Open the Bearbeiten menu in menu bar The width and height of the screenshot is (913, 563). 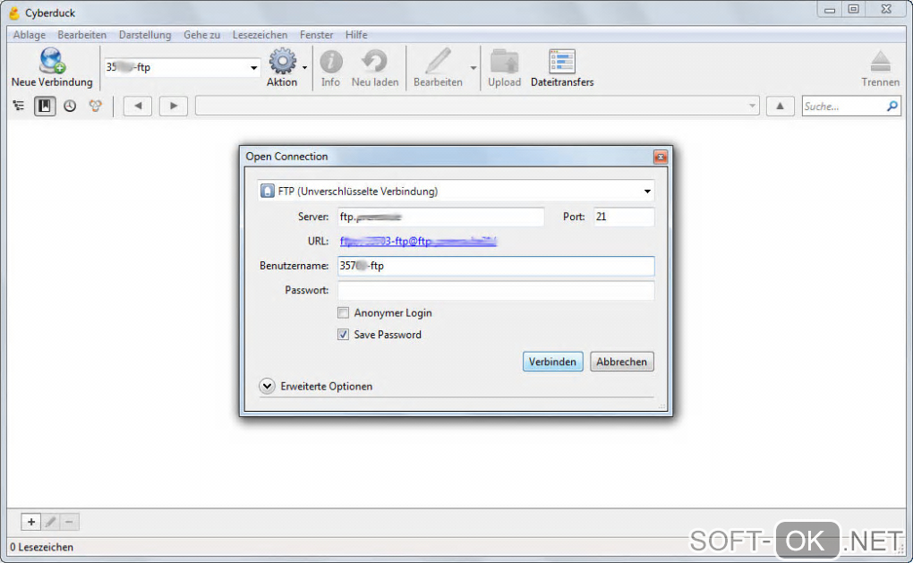pos(82,35)
